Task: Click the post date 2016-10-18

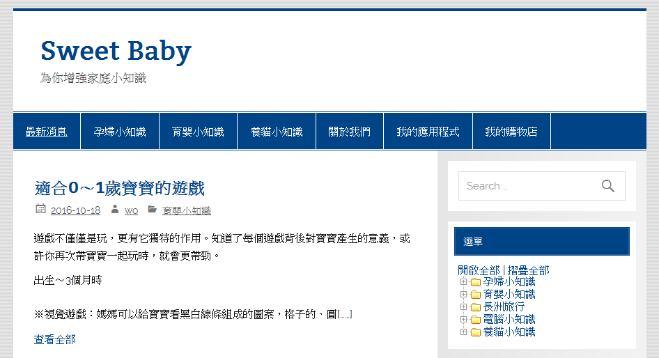Action: [x=76, y=210]
